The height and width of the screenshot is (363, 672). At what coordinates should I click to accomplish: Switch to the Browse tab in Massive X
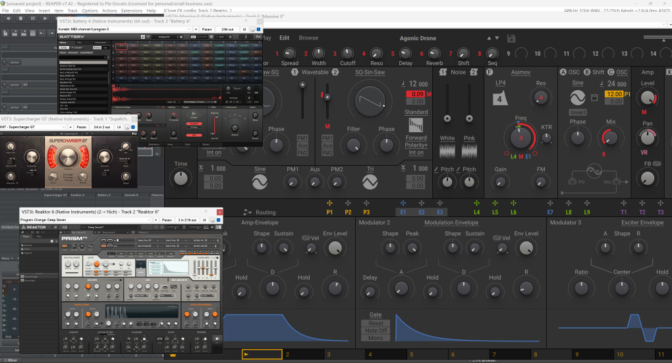click(x=308, y=38)
